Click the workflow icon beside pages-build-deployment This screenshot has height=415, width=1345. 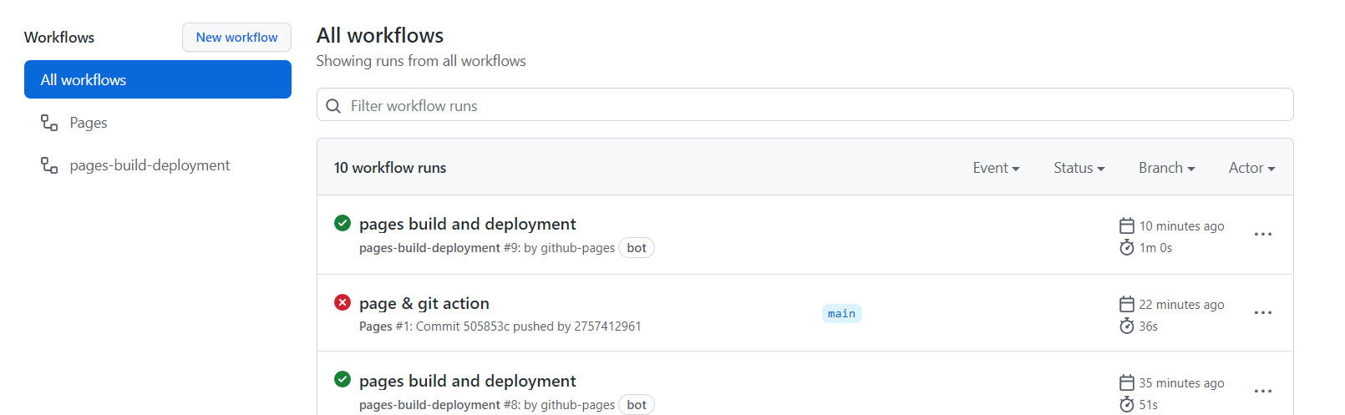pyautogui.click(x=49, y=165)
